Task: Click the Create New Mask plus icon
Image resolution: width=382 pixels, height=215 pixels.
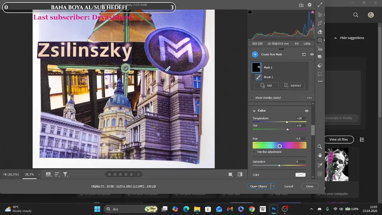Action: click(x=255, y=54)
